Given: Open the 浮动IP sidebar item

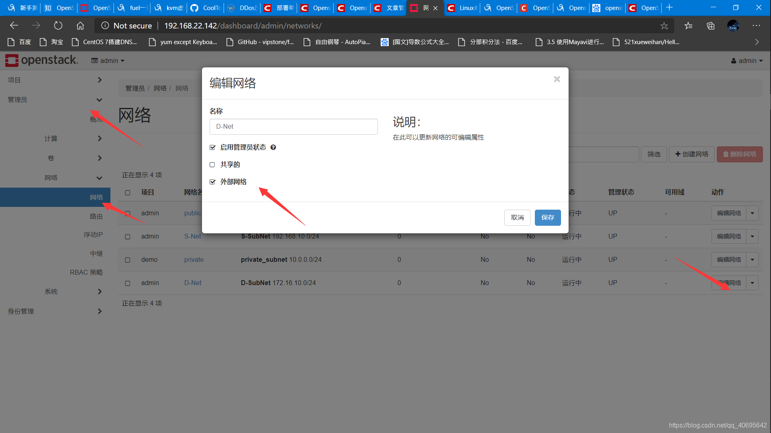Looking at the screenshot, I should point(93,235).
